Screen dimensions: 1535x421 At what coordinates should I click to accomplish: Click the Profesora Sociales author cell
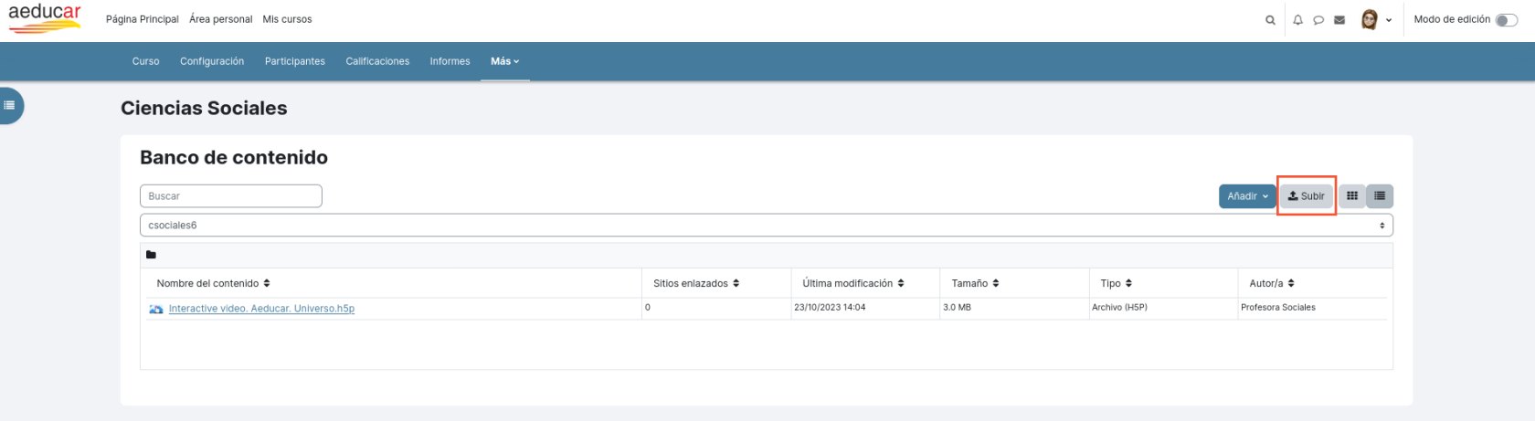[x=1278, y=308]
